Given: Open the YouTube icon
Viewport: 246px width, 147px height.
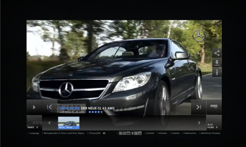Looking at the screenshot, I should pyautogui.click(x=140, y=133).
